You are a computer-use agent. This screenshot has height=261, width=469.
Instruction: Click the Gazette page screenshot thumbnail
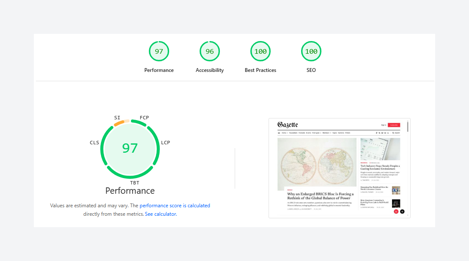[x=339, y=168]
